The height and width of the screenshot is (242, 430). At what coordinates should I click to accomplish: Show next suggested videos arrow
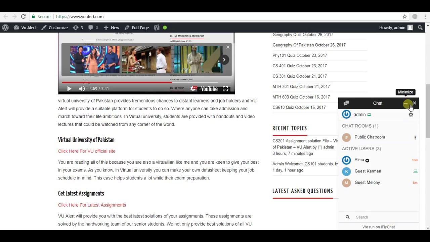pyautogui.click(x=224, y=59)
